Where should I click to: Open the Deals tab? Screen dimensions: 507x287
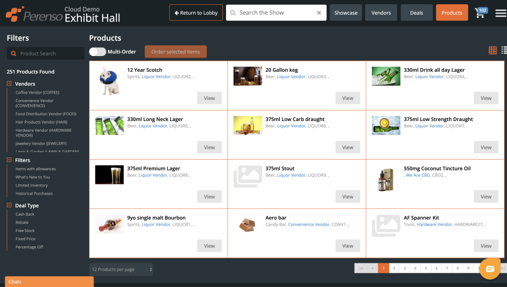coord(417,13)
